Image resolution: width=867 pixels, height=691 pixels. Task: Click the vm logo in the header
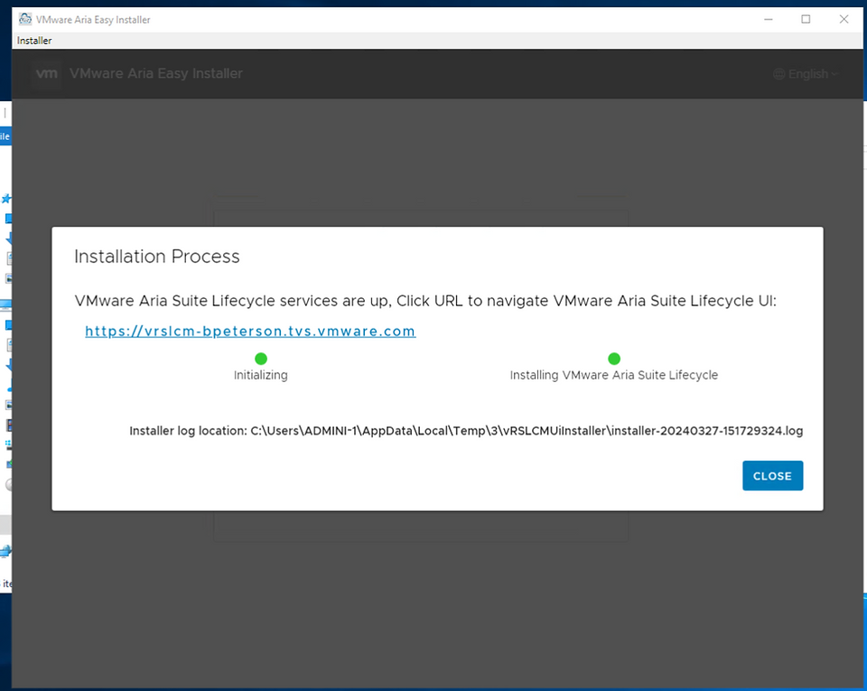click(x=46, y=73)
